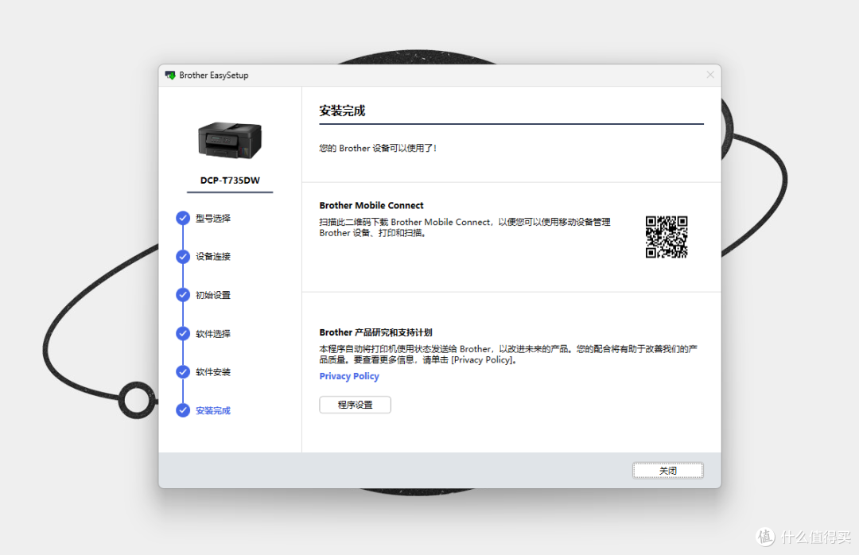Select the 软件选择 step label
The width and height of the screenshot is (859, 555).
[x=213, y=334]
